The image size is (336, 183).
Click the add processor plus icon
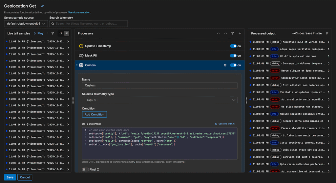pos(240,33)
